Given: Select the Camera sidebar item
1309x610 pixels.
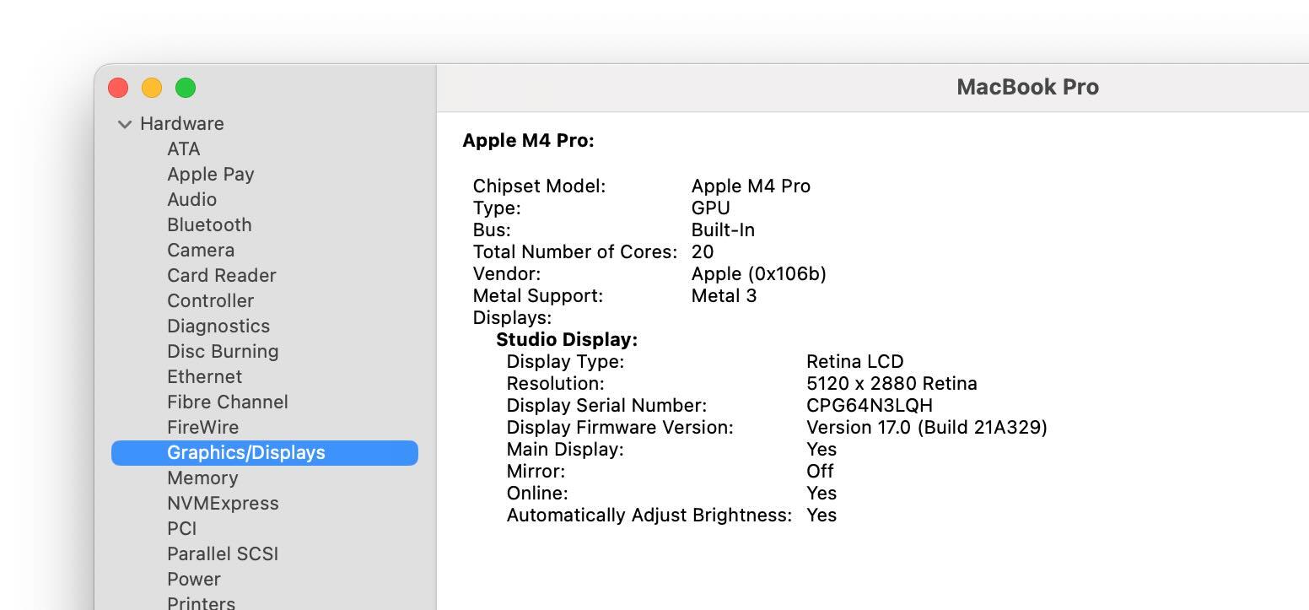Looking at the screenshot, I should [201, 250].
